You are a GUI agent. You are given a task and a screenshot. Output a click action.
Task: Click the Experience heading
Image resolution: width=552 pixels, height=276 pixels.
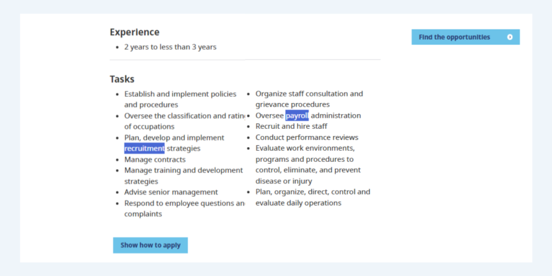pos(134,32)
